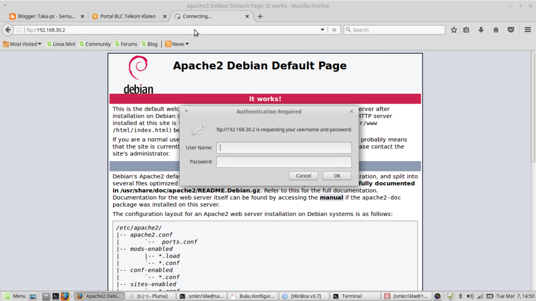
Task: Click the User Name input field
Action: click(283, 148)
